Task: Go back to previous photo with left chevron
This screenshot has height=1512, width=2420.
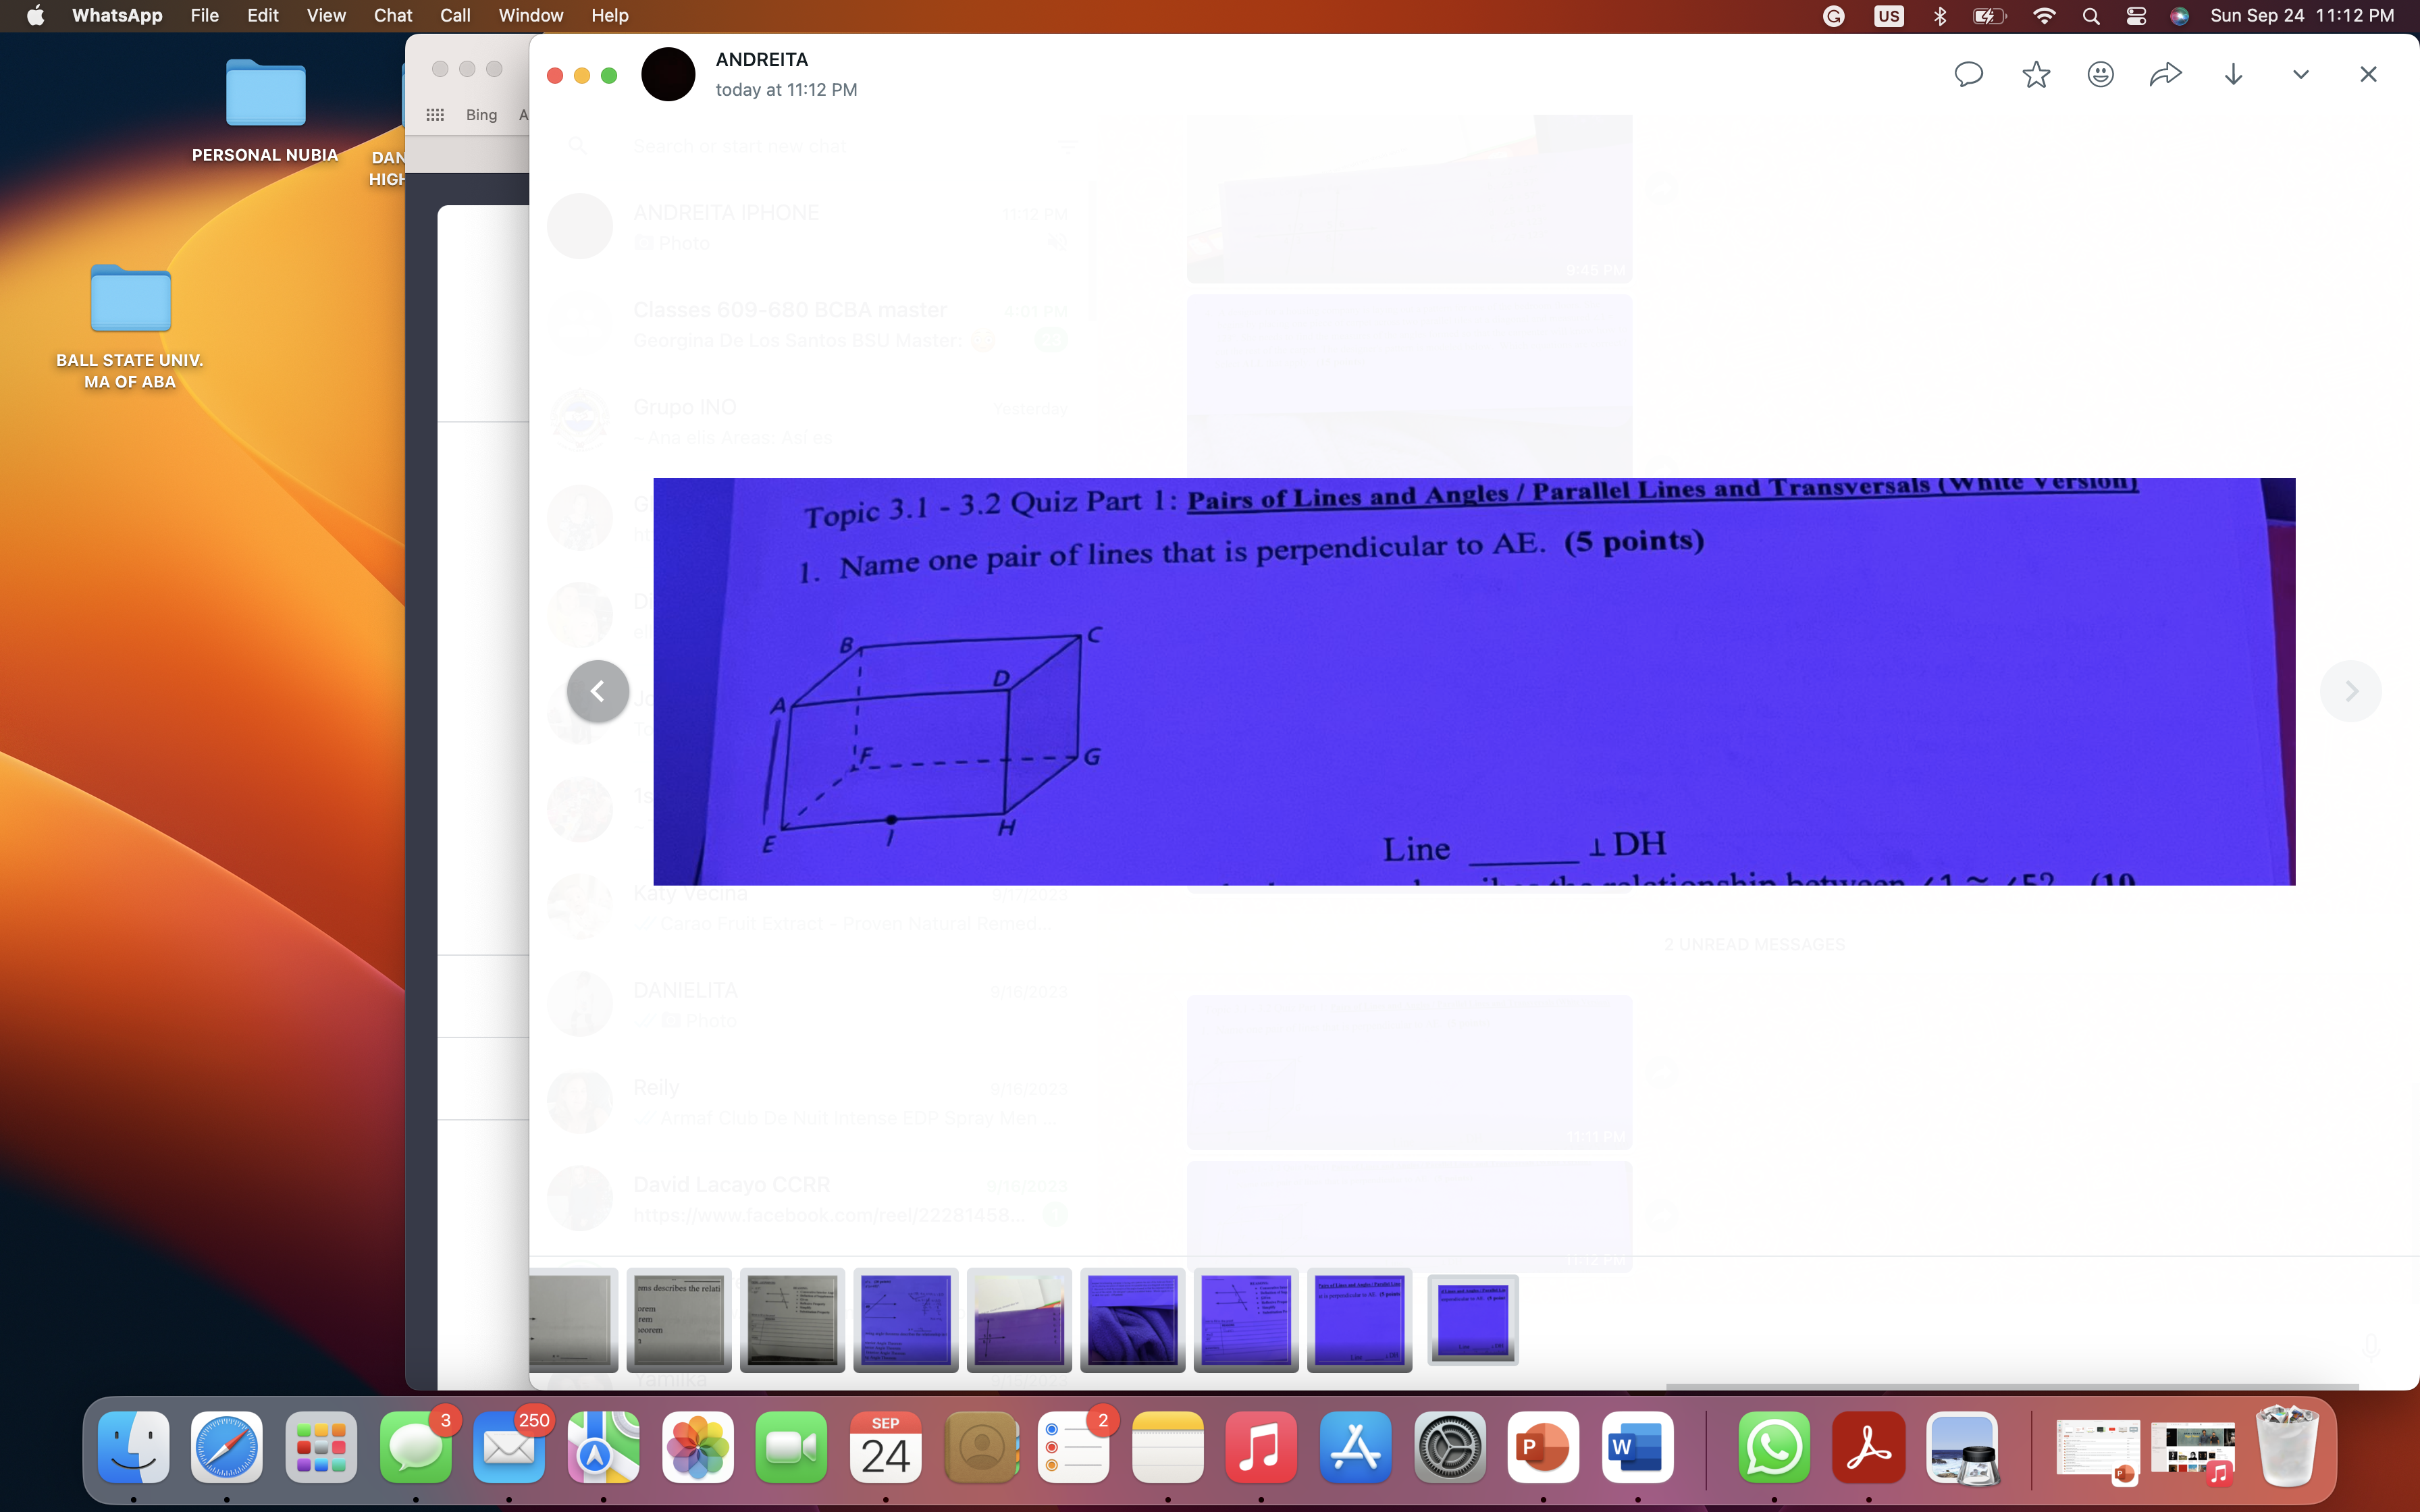Action: click(x=597, y=690)
